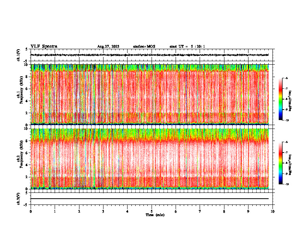Click time axis tick label '6'

(x=176, y=211)
